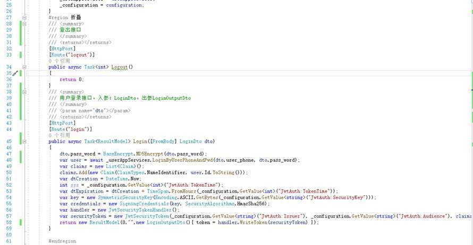Select line number 52 in the margin

(x=9, y=185)
